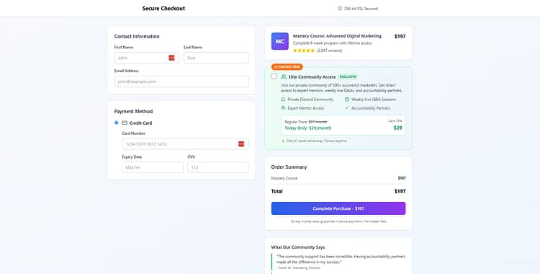The width and height of the screenshot is (540, 274).
Task: Click the Complete Purchase - $197 button
Action: [338, 208]
